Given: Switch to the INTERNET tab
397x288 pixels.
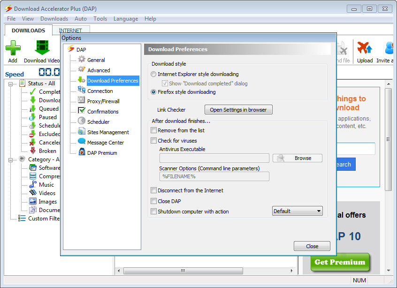Looking at the screenshot, I should click(70, 30).
